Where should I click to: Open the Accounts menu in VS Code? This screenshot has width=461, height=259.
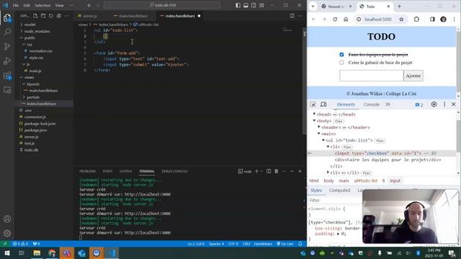(x=7, y=219)
